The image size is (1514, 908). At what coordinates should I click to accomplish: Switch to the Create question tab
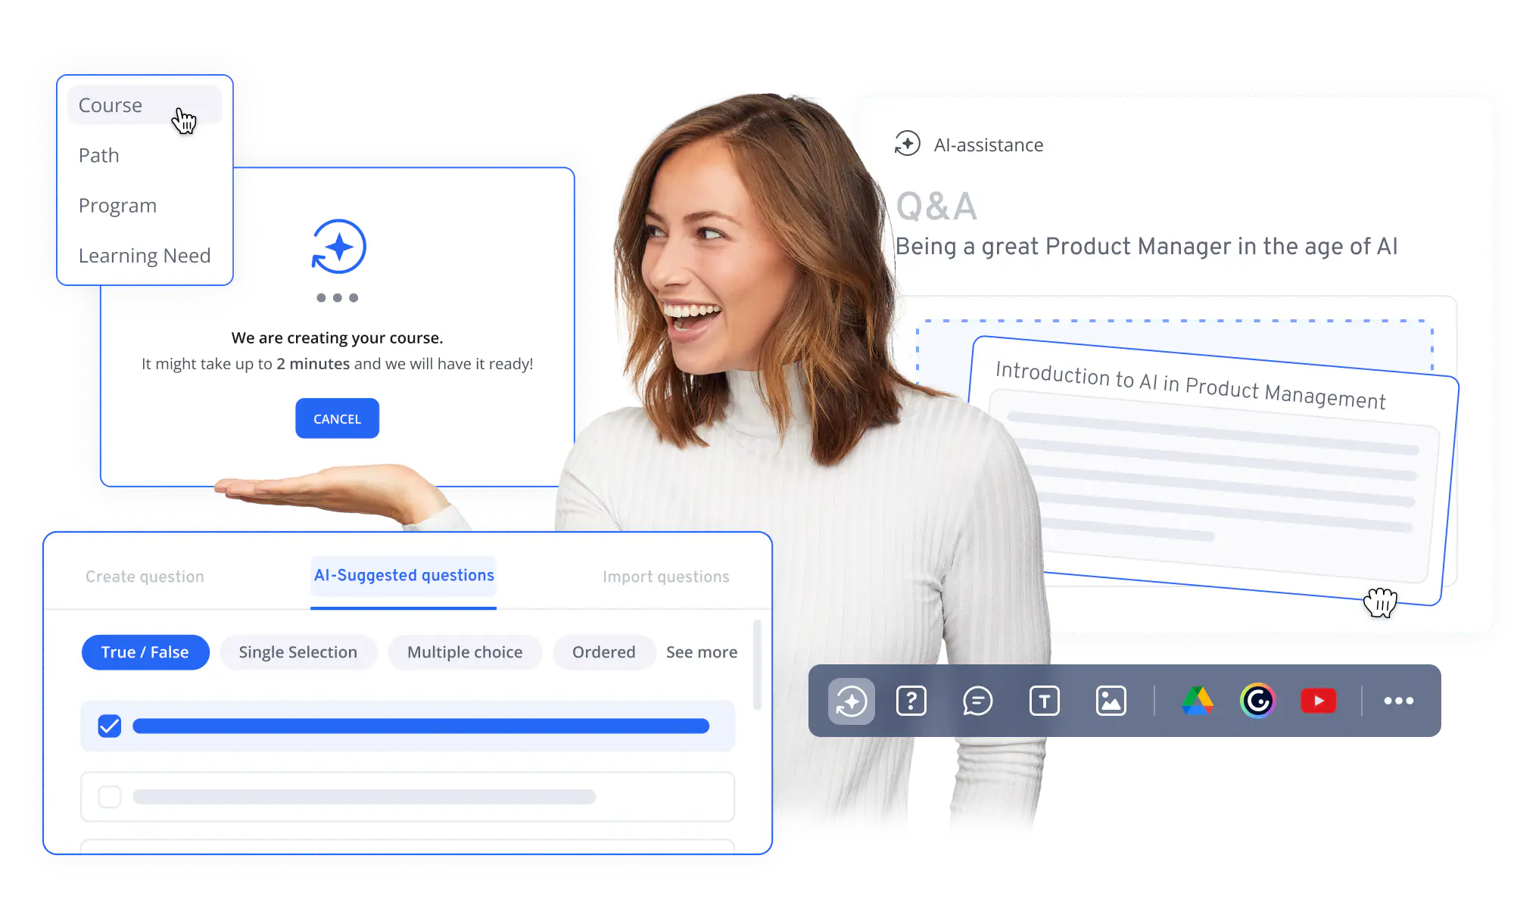[145, 577]
